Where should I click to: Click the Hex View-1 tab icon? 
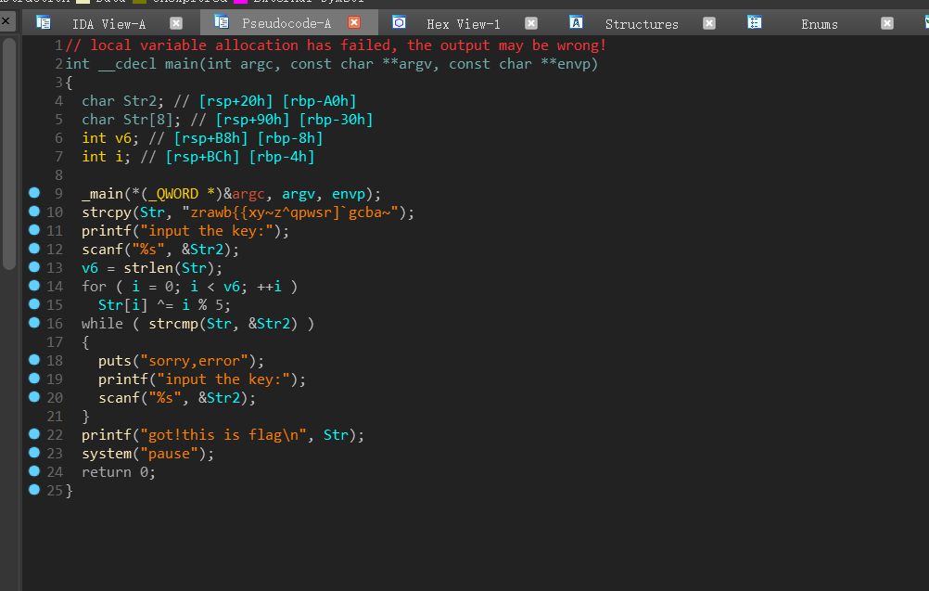pyautogui.click(x=400, y=22)
